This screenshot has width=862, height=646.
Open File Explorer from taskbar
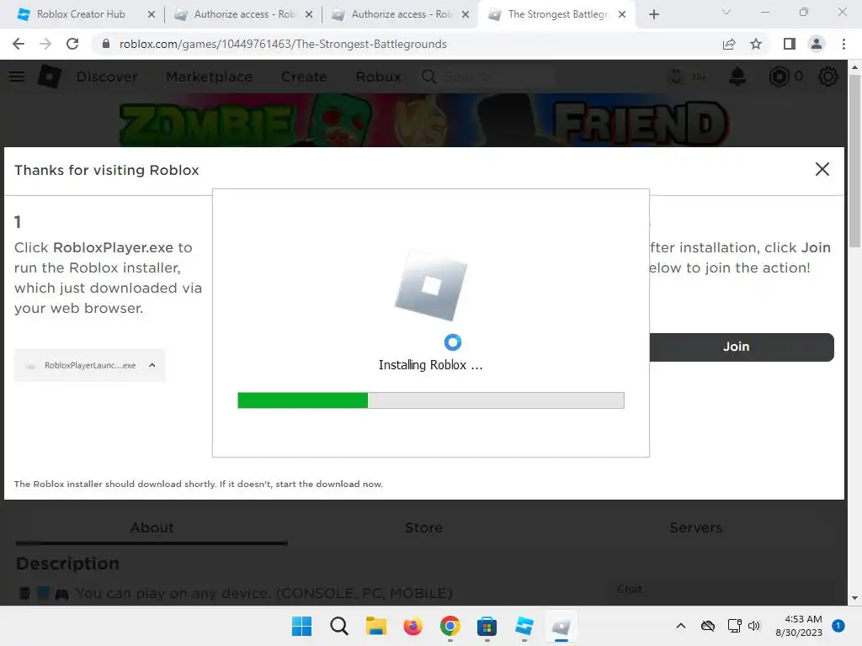click(376, 626)
